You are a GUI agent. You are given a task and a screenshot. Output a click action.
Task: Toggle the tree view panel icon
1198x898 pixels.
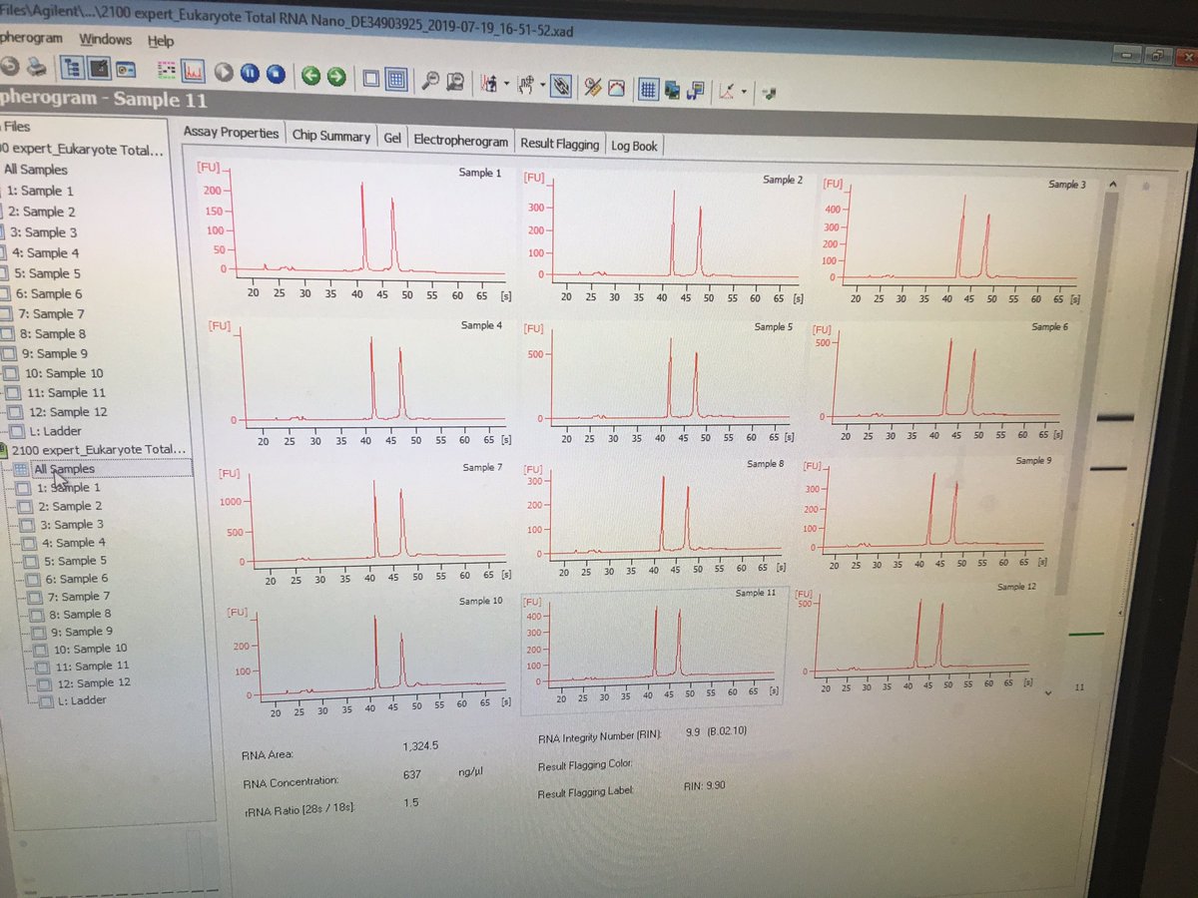pos(72,69)
